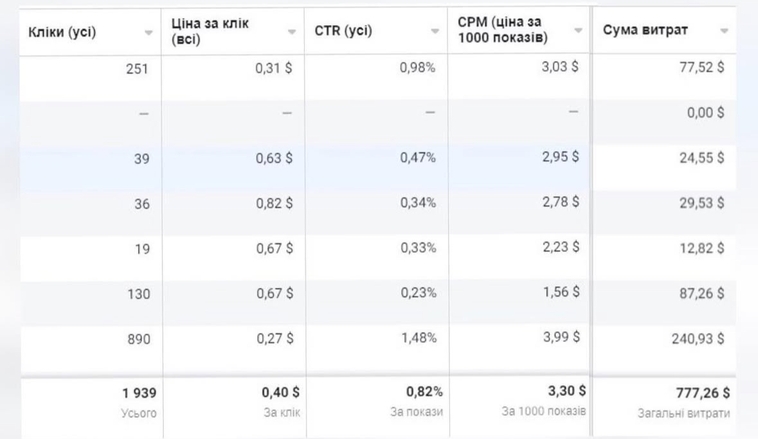Open the Ціна за клік column dropdown arrow
The width and height of the screenshot is (758, 439).
pos(291,32)
